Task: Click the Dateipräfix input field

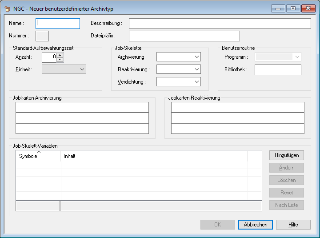Action: [184, 36]
